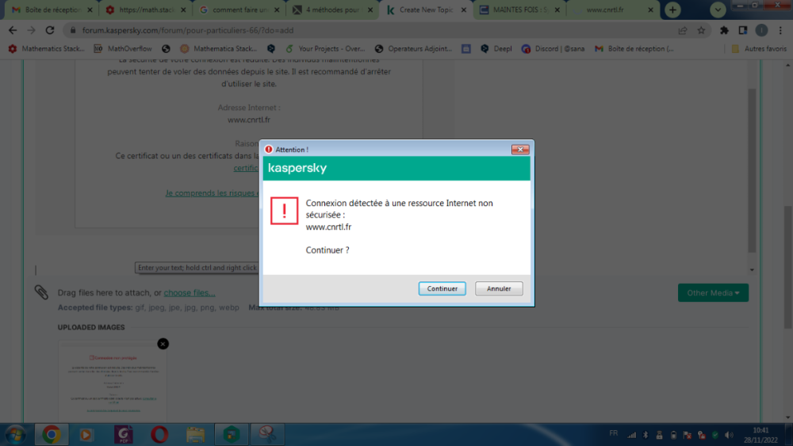Open Opera browser from taskbar
The height and width of the screenshot is (446, 793).
[x=159, y=434]
